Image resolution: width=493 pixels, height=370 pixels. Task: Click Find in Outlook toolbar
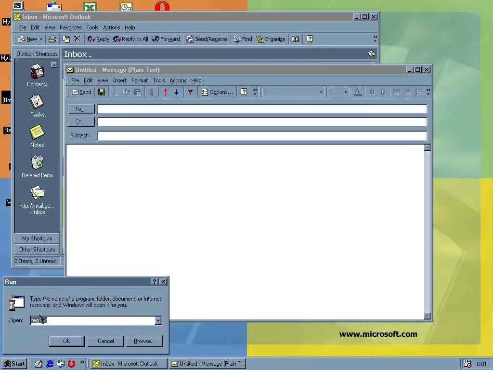point(243,39)
